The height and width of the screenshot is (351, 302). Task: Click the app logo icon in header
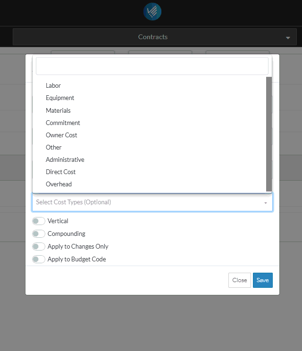(152, 12)
